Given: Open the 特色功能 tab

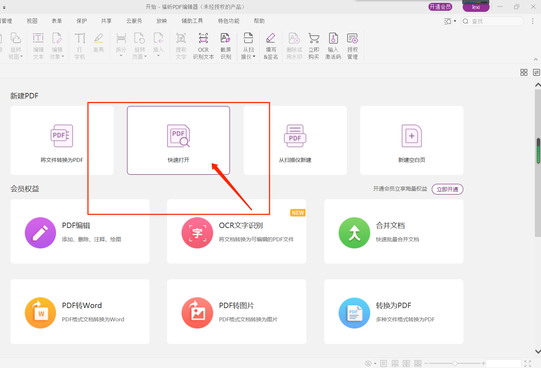Looking at the screenshot, I should point(229,21).
